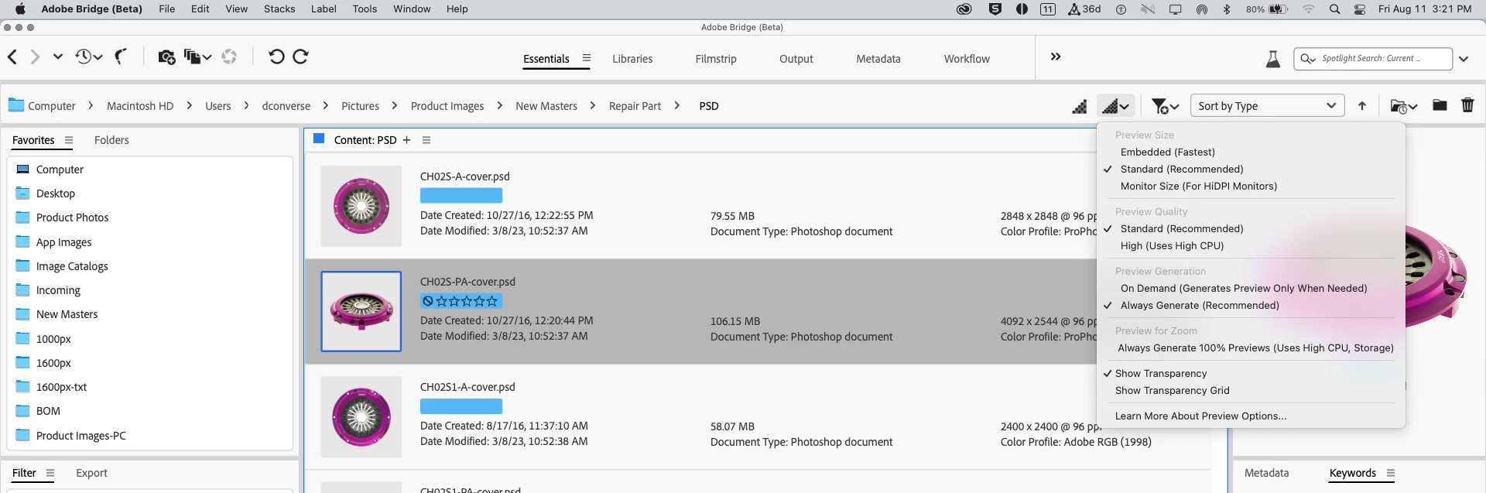Screen dimensions: 1486x493
Task: Click the low-quality thumbnail browse icon
Action: 1079,106
